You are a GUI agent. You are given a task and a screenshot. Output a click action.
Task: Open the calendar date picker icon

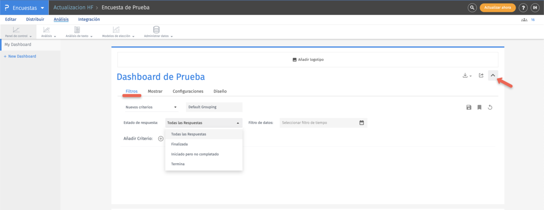pyautogui.click(x=362, y=122)
